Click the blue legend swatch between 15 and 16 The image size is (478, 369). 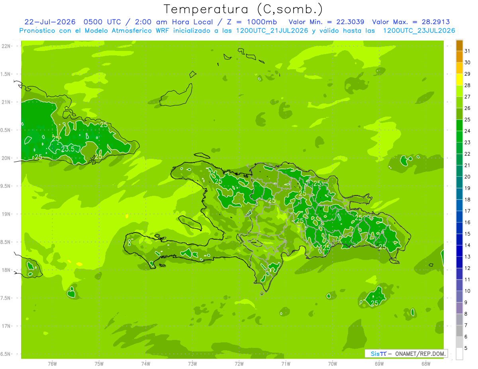pos(459,228)
